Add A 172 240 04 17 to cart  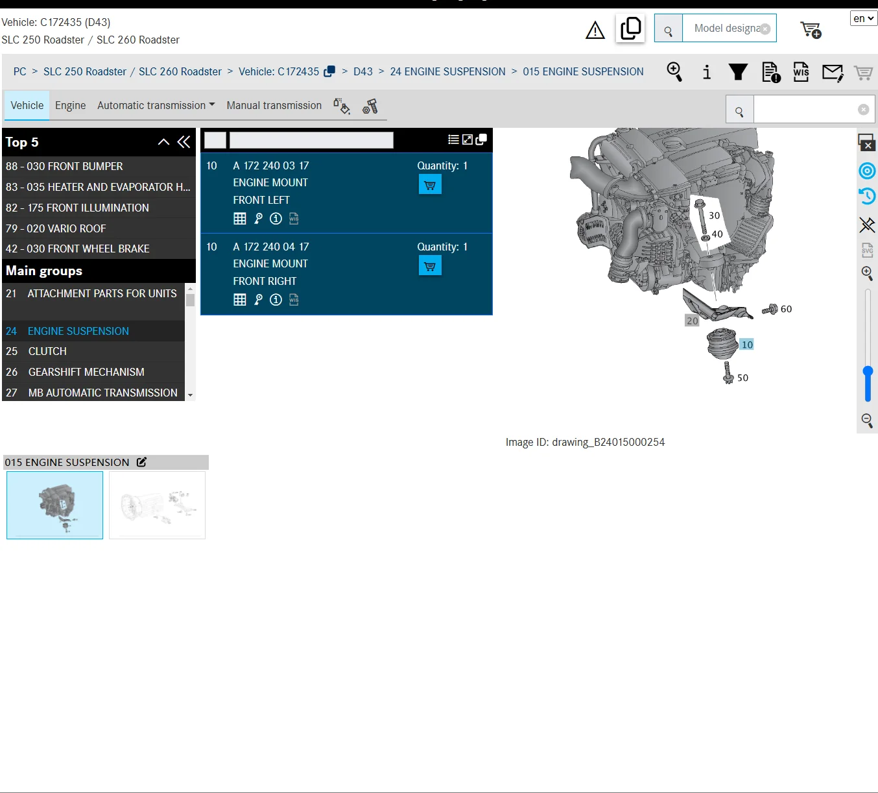[x=430, y=265]
